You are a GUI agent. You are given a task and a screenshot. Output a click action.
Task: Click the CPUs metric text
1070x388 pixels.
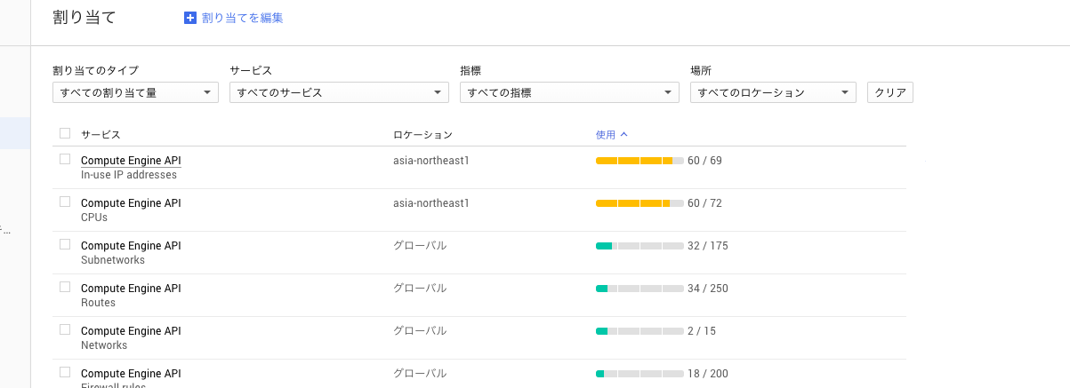click(x=94, y=218)
